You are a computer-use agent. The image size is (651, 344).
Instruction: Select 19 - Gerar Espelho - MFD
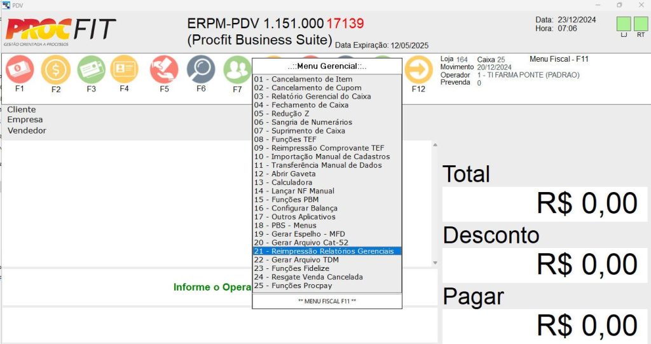point(327,234)
